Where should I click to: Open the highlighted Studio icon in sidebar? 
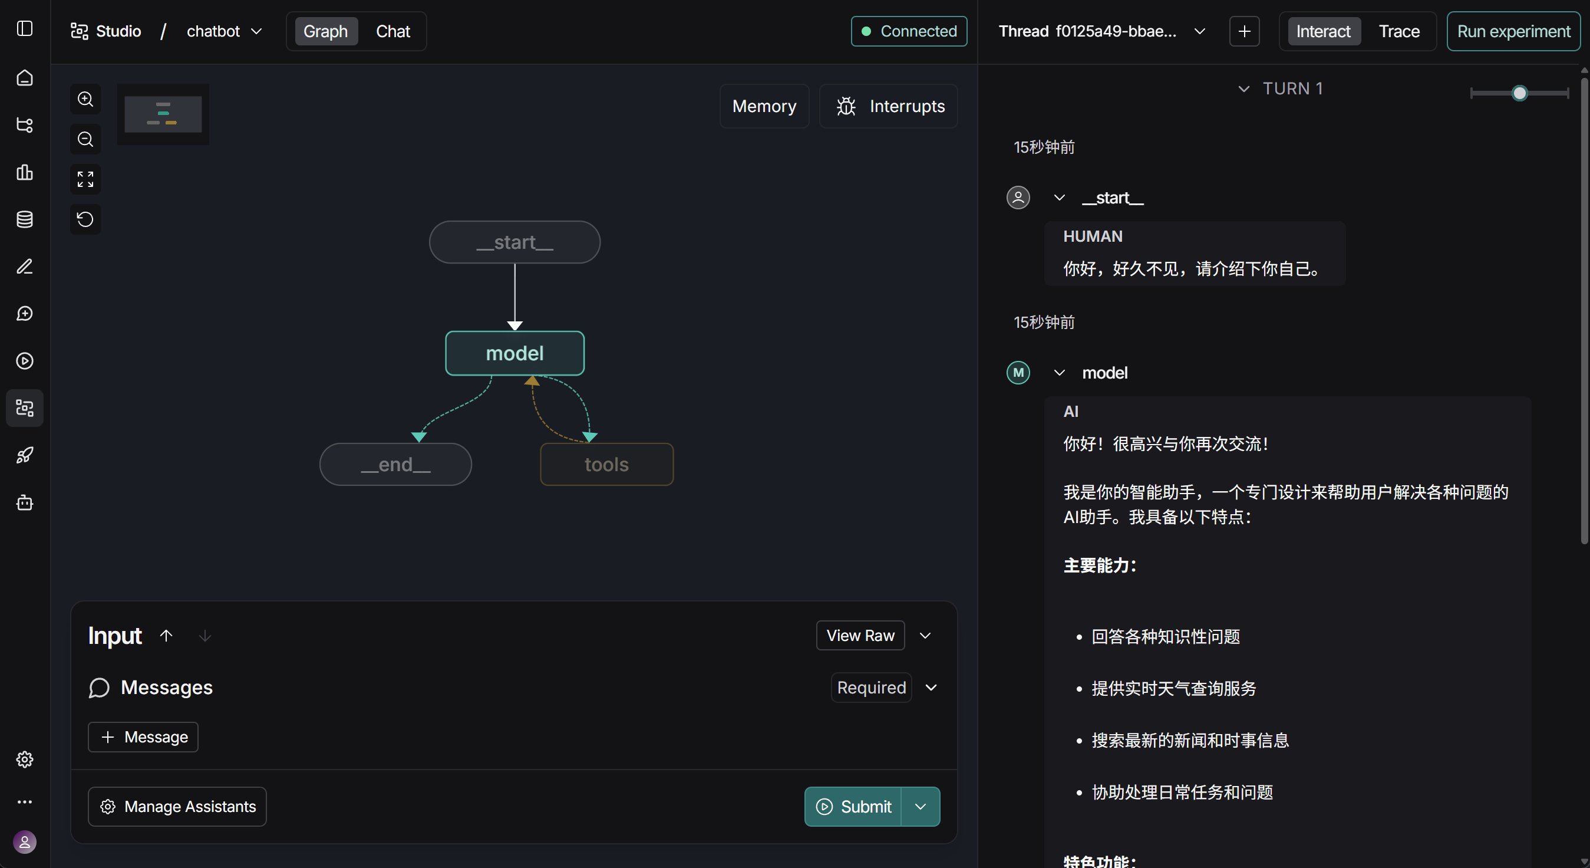pos(25,407)
